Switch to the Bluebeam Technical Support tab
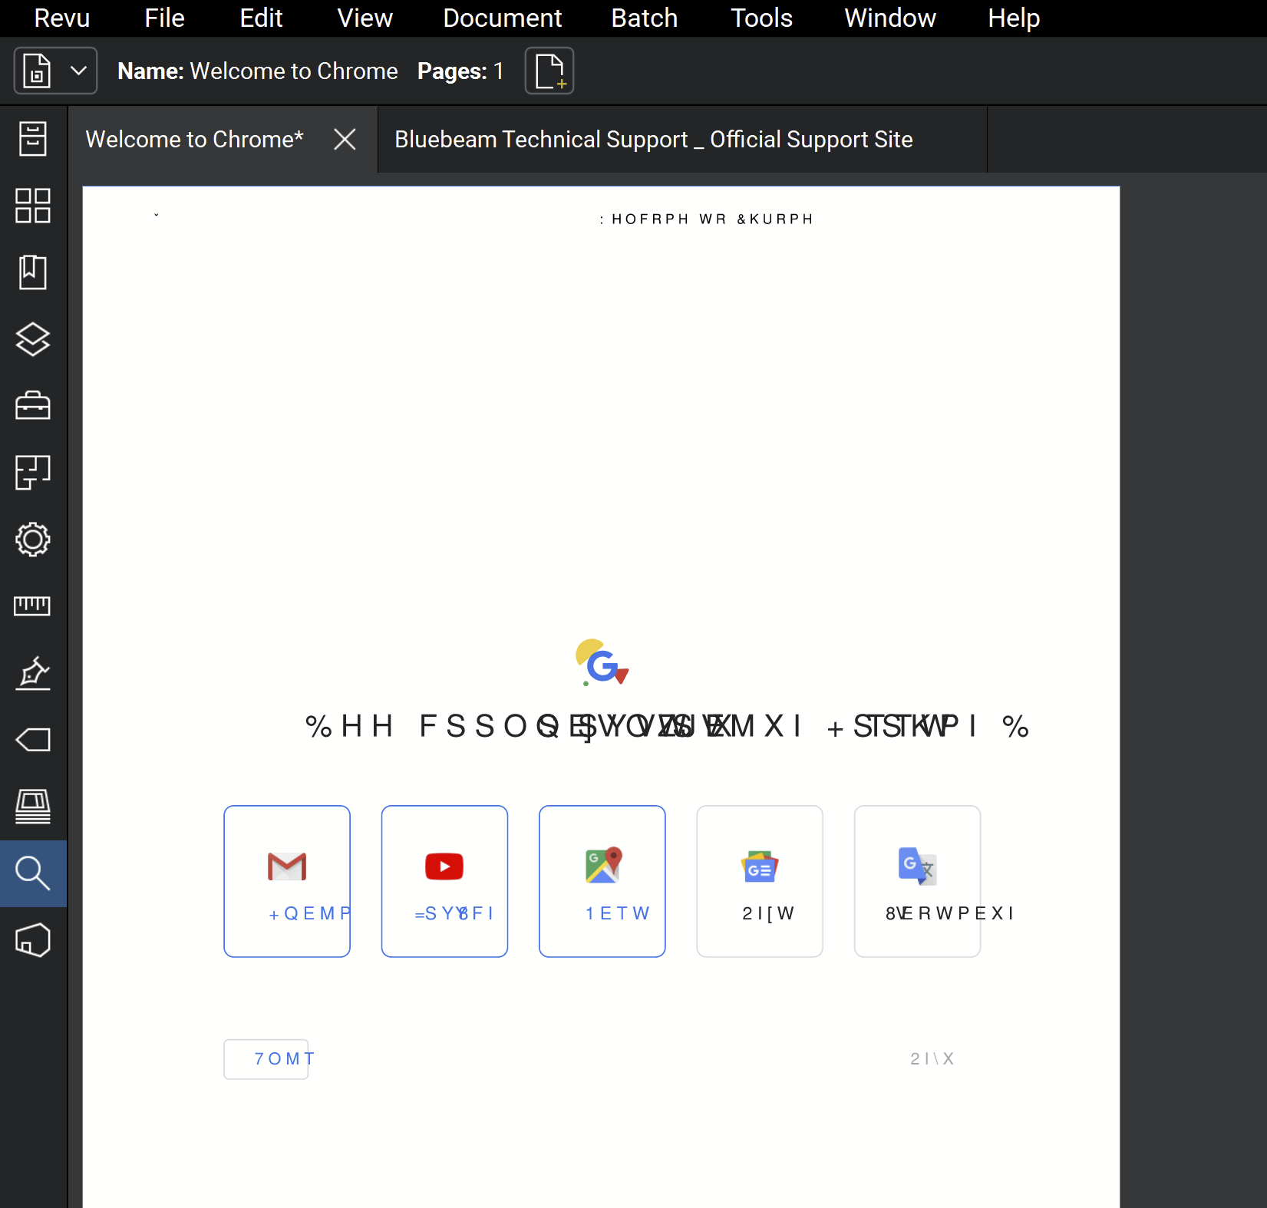Viewport: 1267px width, 1208px height. [653, 139]
